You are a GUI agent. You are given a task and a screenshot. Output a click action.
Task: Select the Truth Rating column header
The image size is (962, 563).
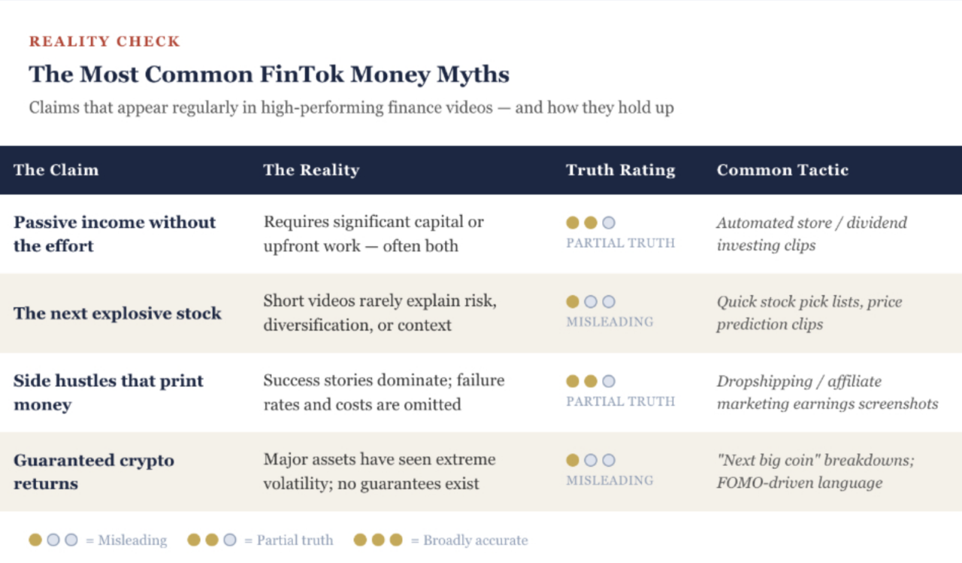tap(621, 170)
